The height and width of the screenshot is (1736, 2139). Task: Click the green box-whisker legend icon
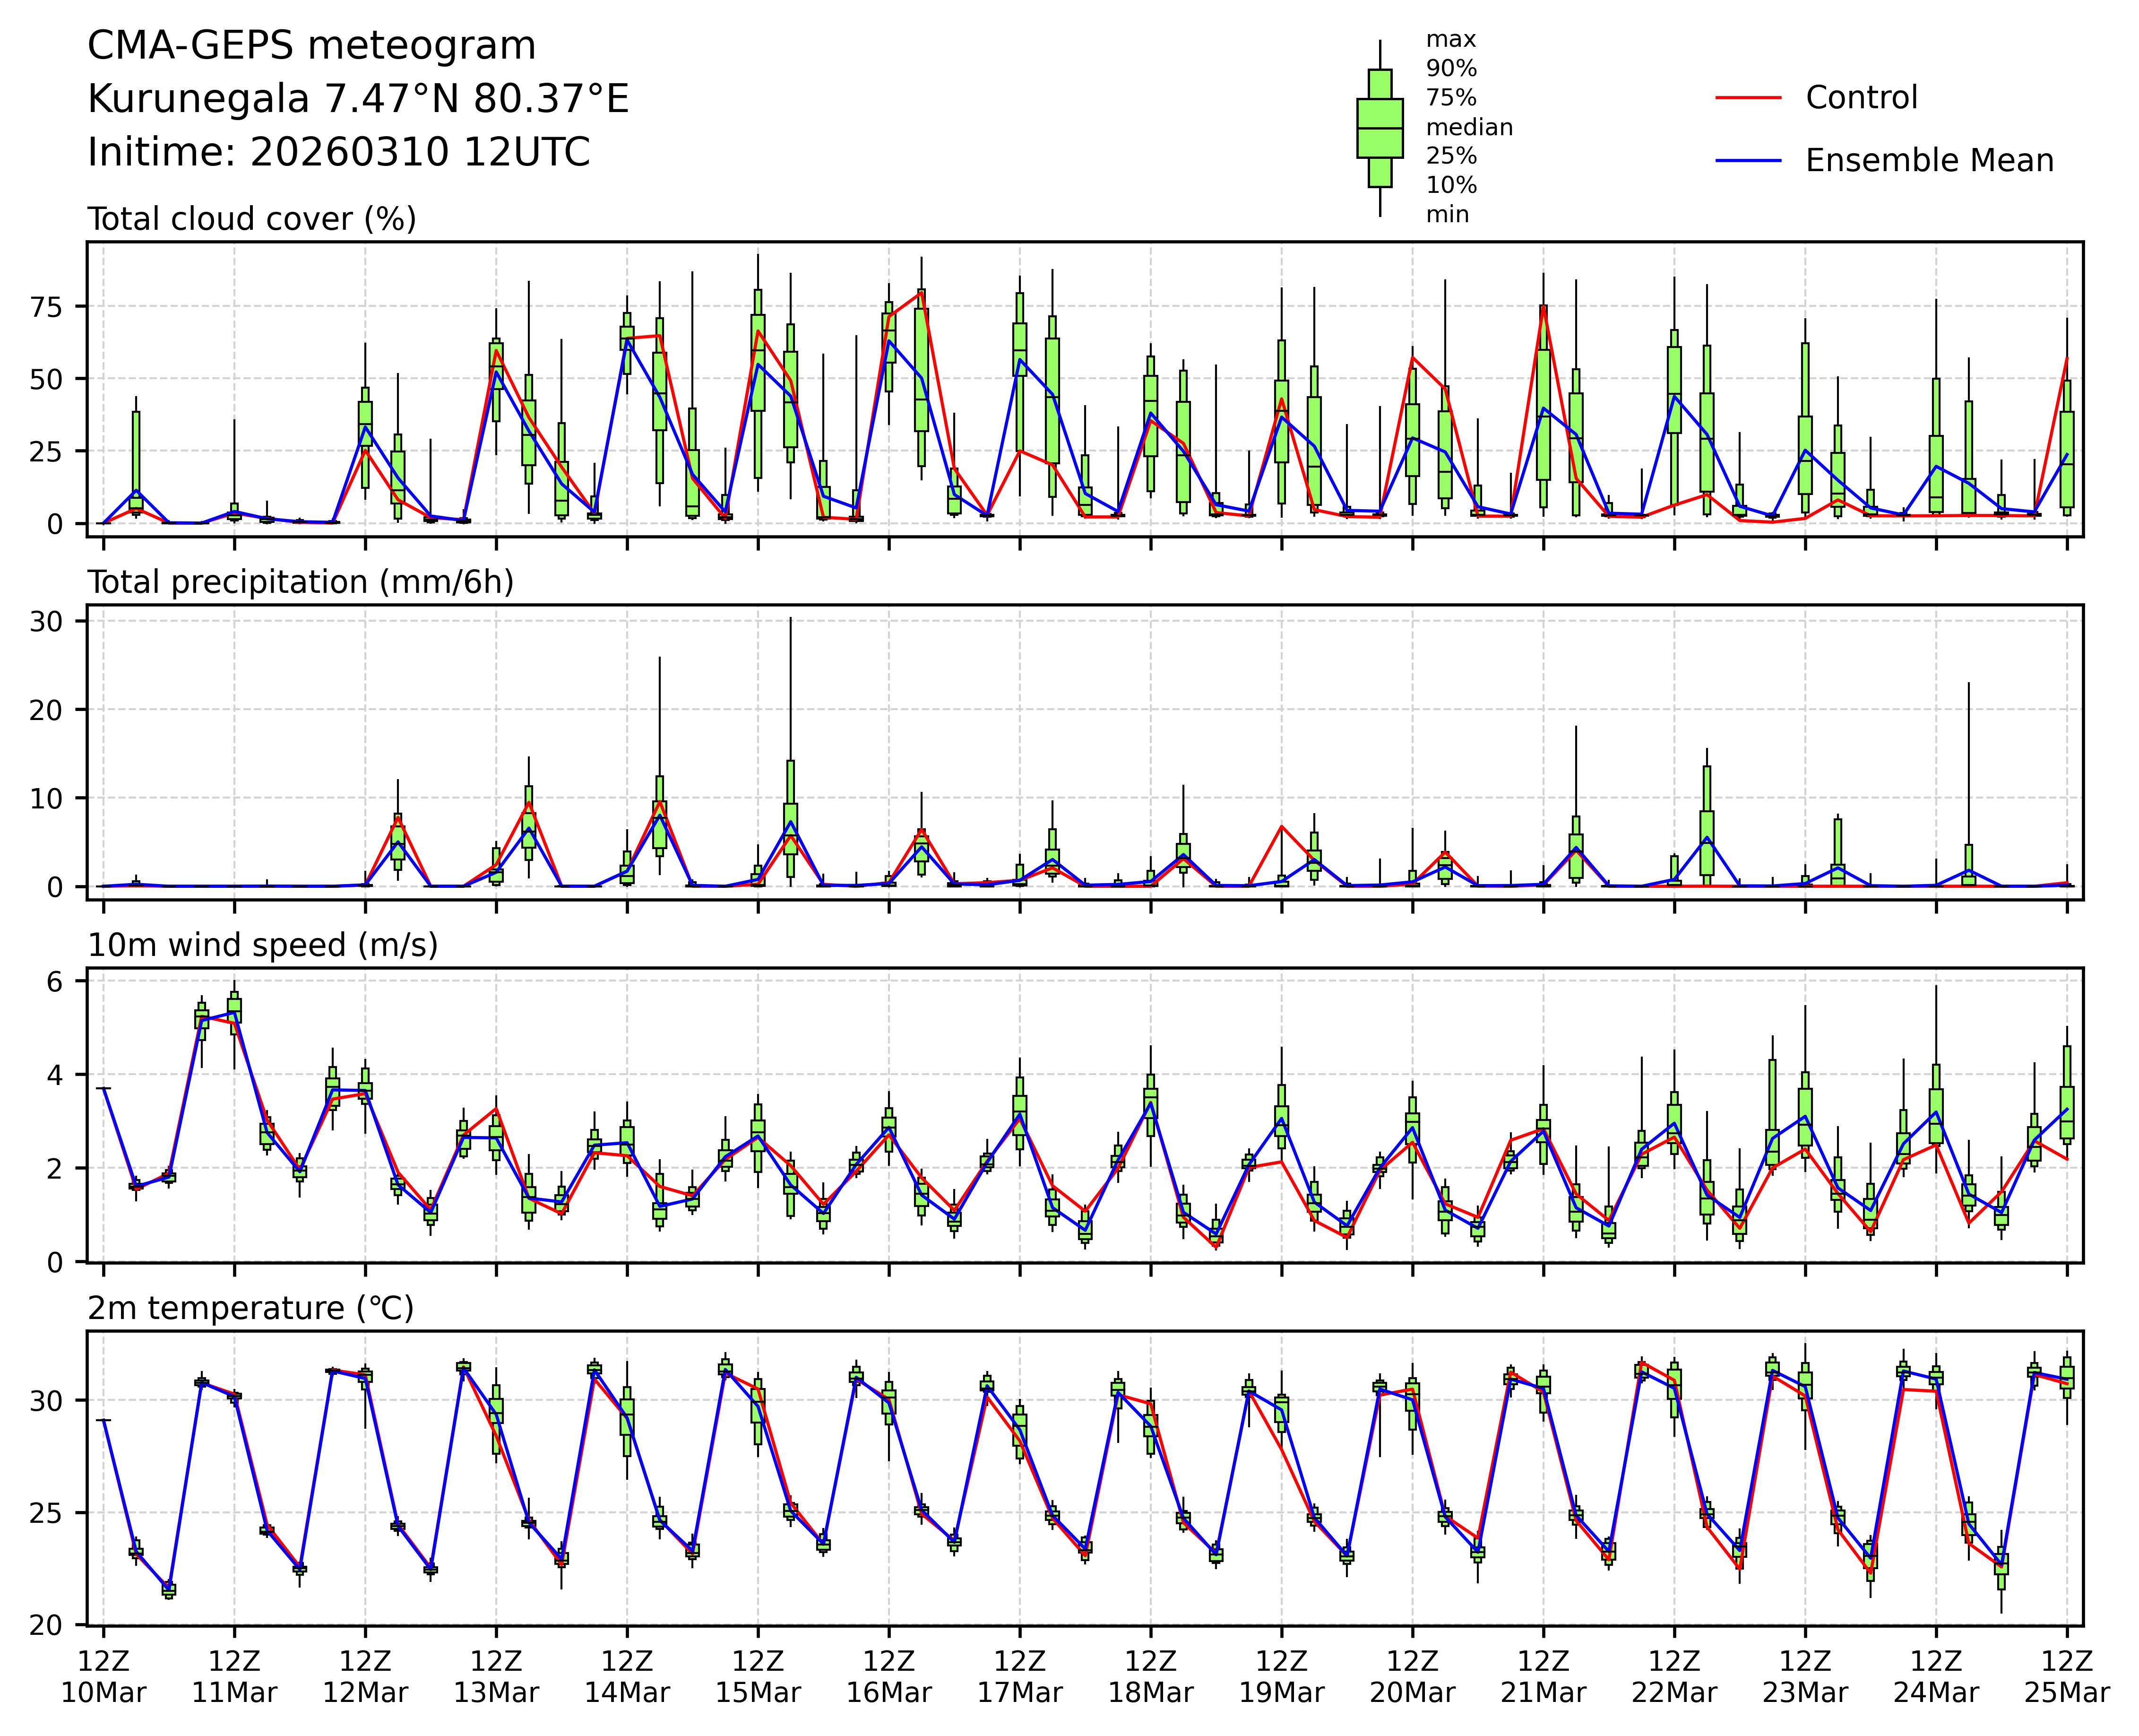pos(1380,128)
